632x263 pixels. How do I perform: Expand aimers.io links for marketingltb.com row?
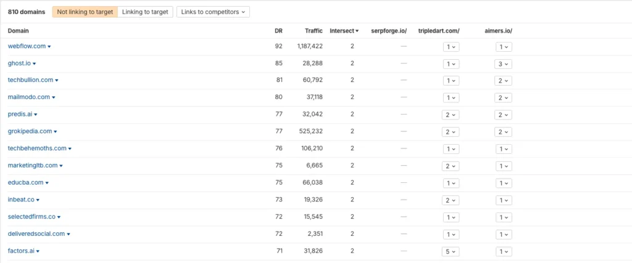[504, 166]
